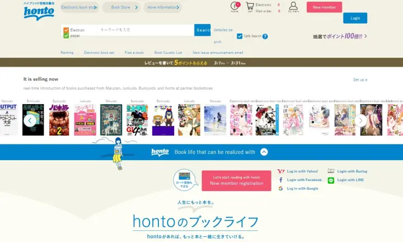
Task: Click the New member registration pink button
Action: point(236,181)
